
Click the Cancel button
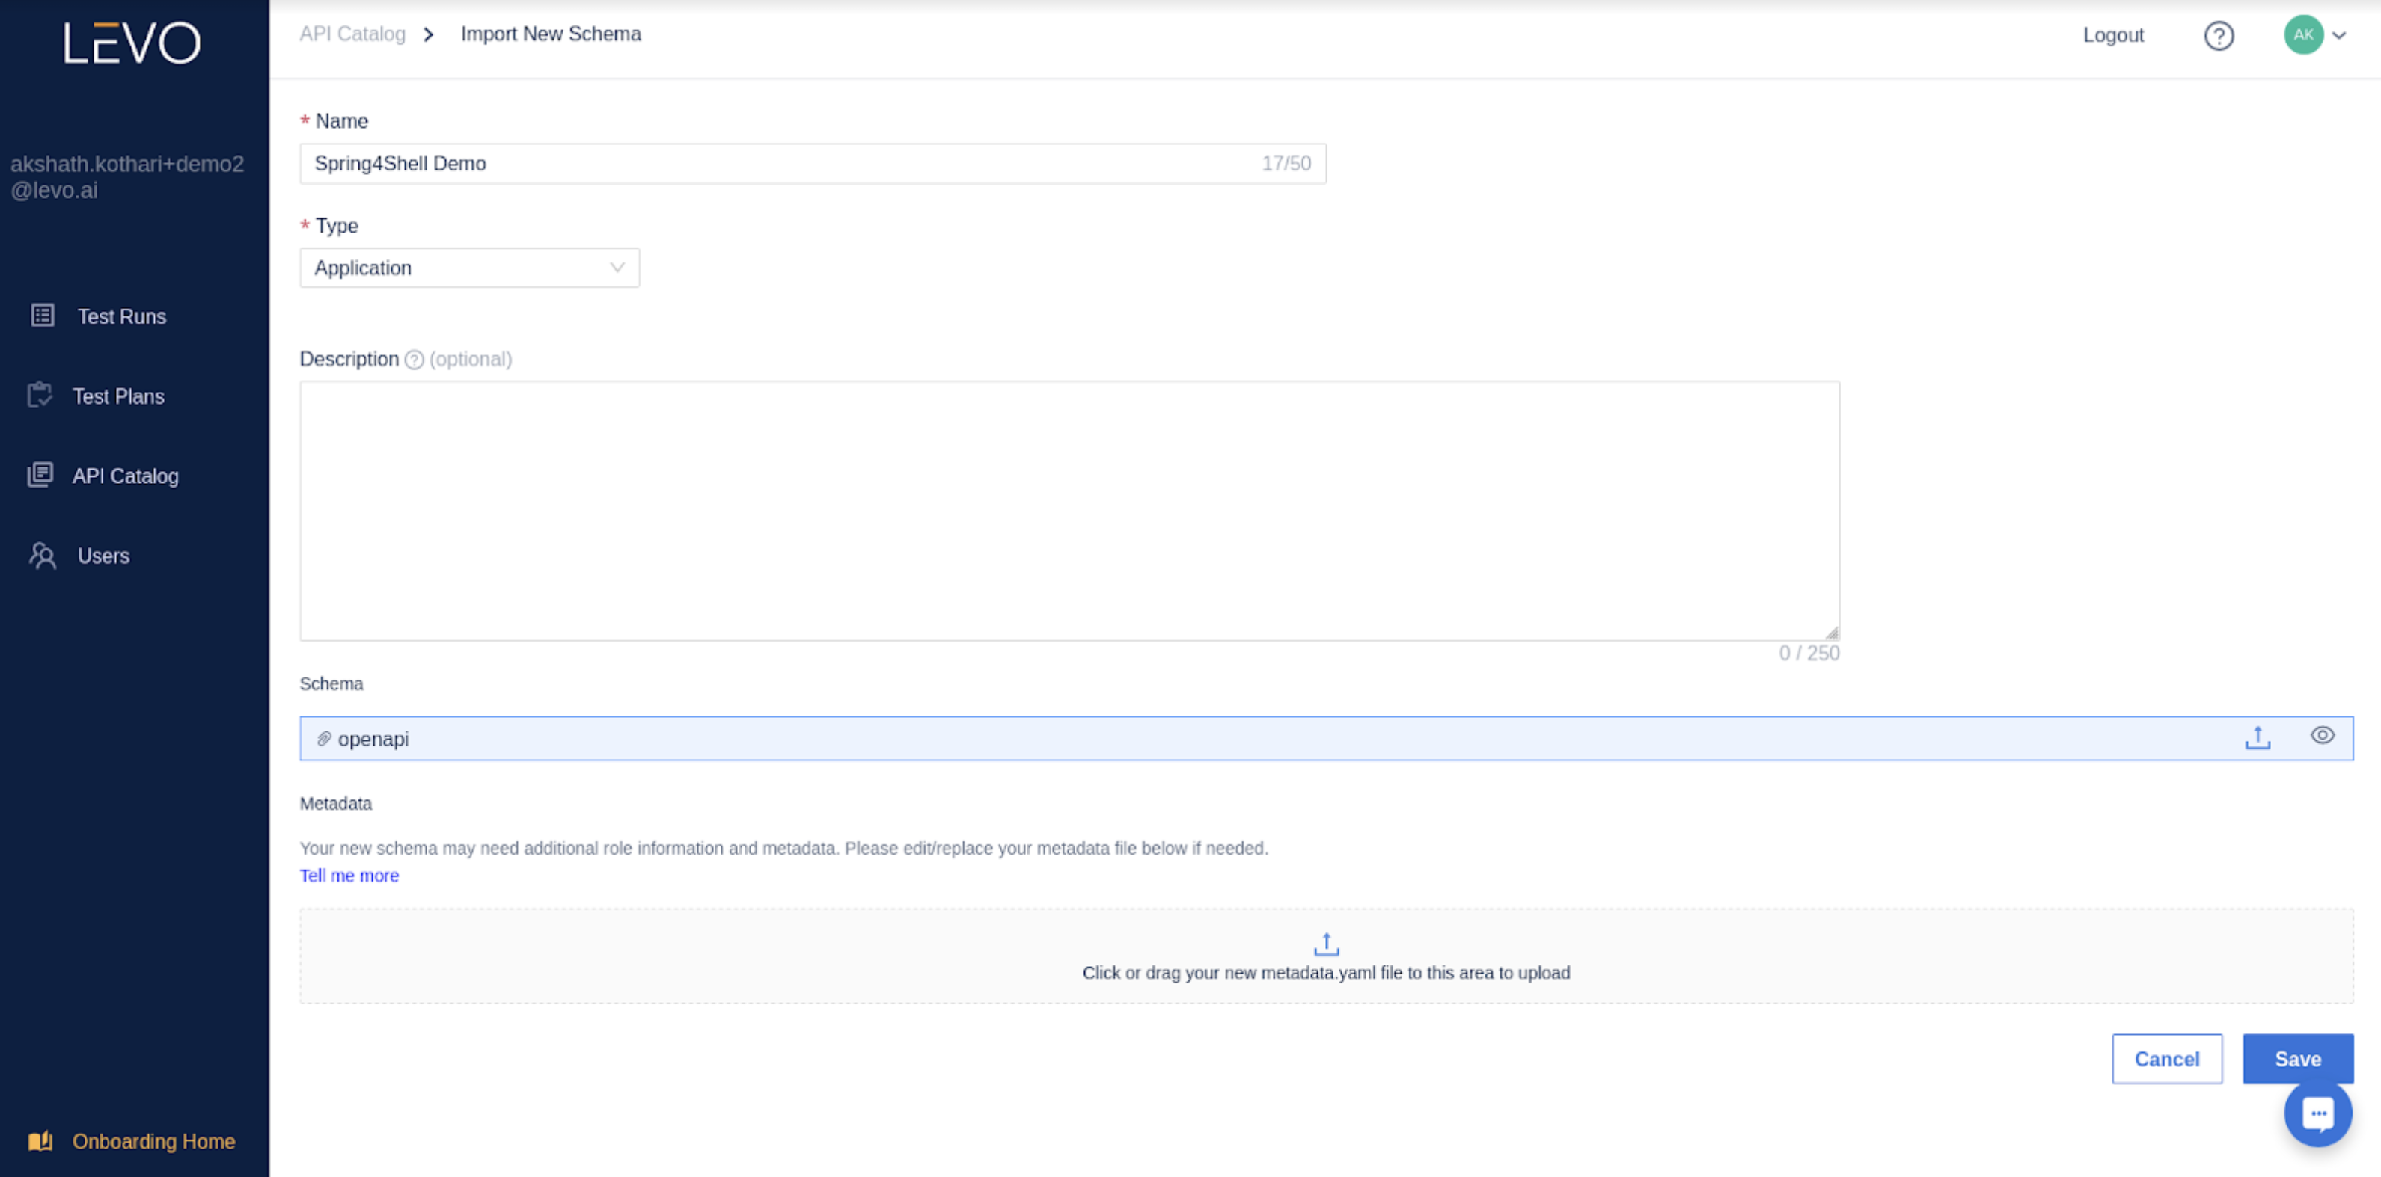coord(2166,1059)
